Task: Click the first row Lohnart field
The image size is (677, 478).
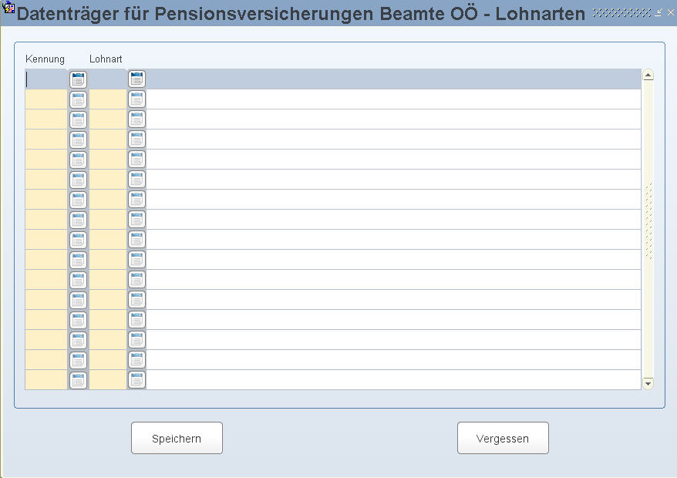Action: [107, 79]
